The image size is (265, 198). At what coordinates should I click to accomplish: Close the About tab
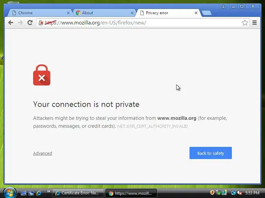pos(132,13)
